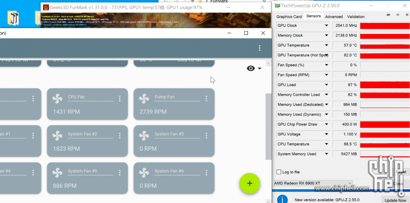Image resolution: width=410 pixels, height=203 pixels.
Task: Enable the Log to file checkbox
Action: click(x=279, y=172)
